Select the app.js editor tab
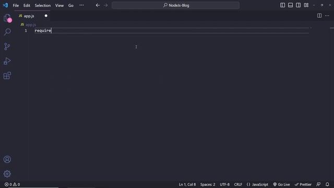The width and height of the screenshot is (334, 188). click(x=33, y=16)
